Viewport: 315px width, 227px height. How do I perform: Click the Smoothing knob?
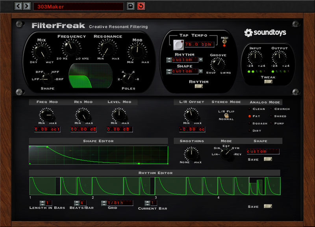click(x=191, y=154)
